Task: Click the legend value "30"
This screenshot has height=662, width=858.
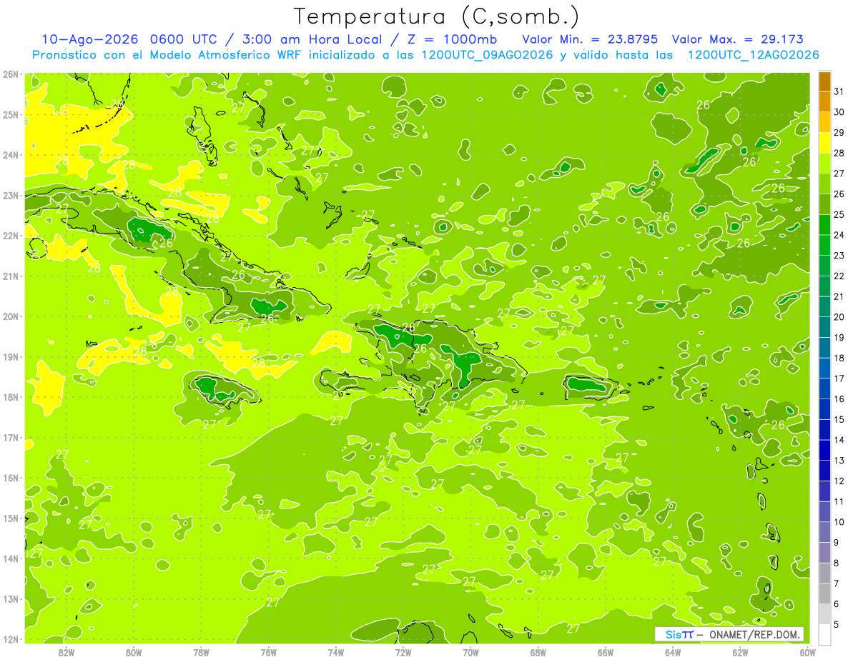Action: point(839,112)
